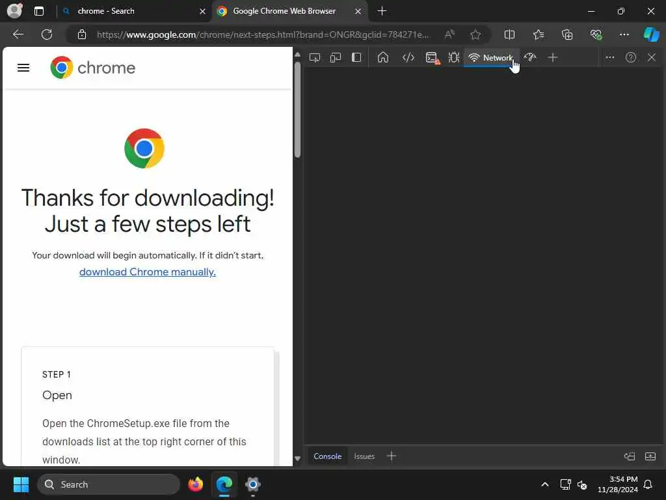Click the chrome logo in page header

92,68
